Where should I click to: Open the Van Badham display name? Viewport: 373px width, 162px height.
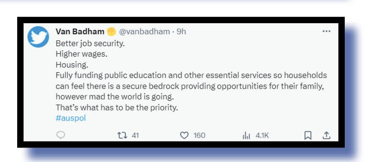pyautogui.click(x=80, y=32)
